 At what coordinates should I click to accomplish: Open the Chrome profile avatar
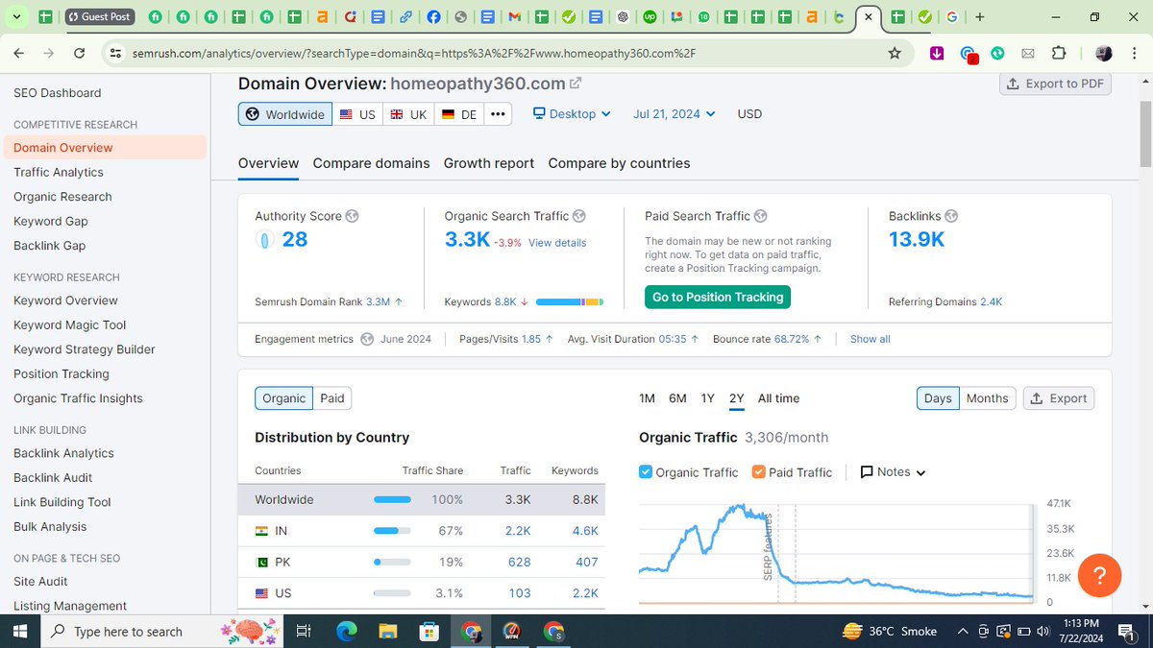tap(1104, 54)
